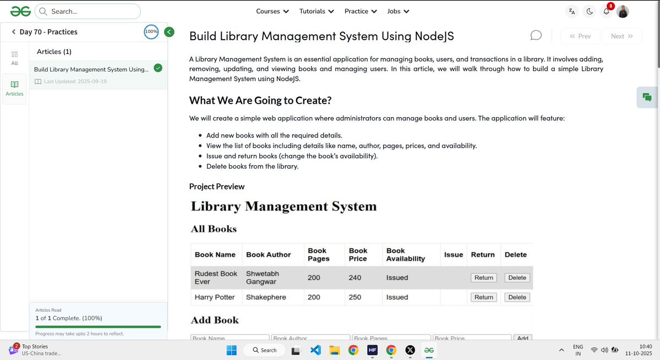Click the Book Availability column header
This screenshot has width=660, height=360.
411,254
